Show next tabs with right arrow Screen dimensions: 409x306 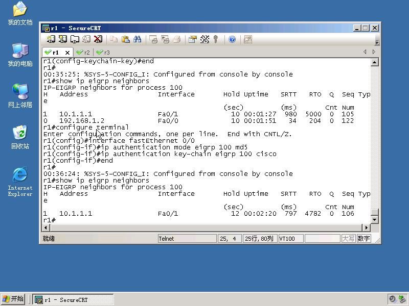click(374, 52)
